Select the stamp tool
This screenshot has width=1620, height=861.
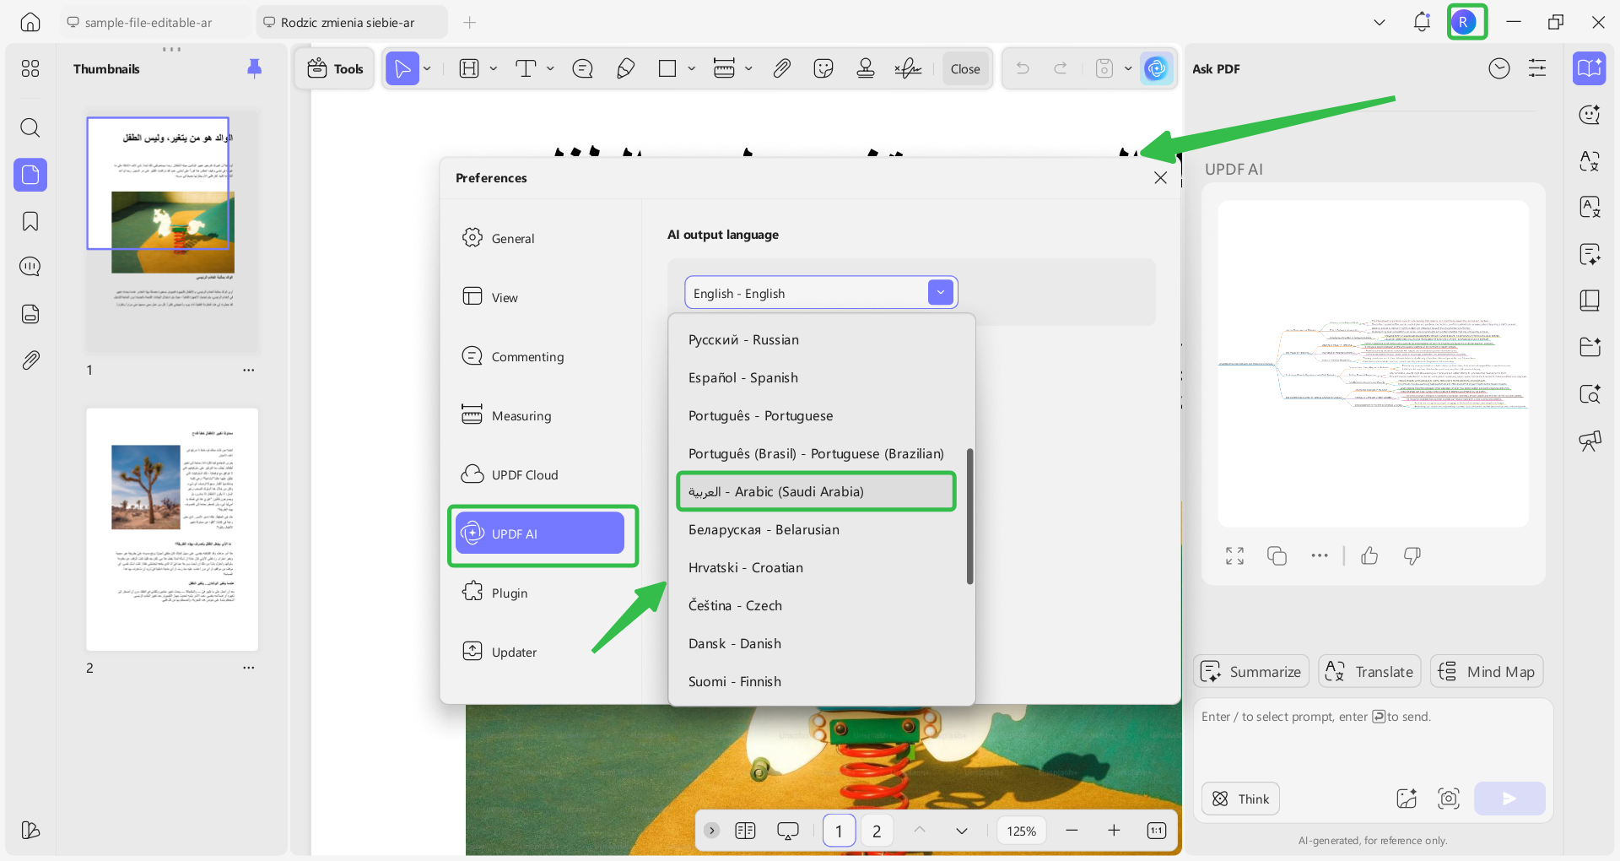coord(866,68)
